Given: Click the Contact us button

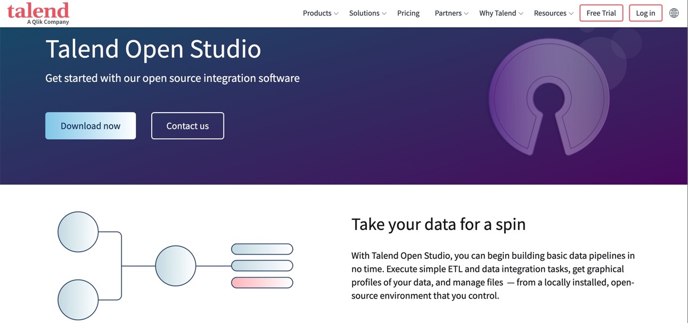Looking at the screenshot, I should coord(187,126).
